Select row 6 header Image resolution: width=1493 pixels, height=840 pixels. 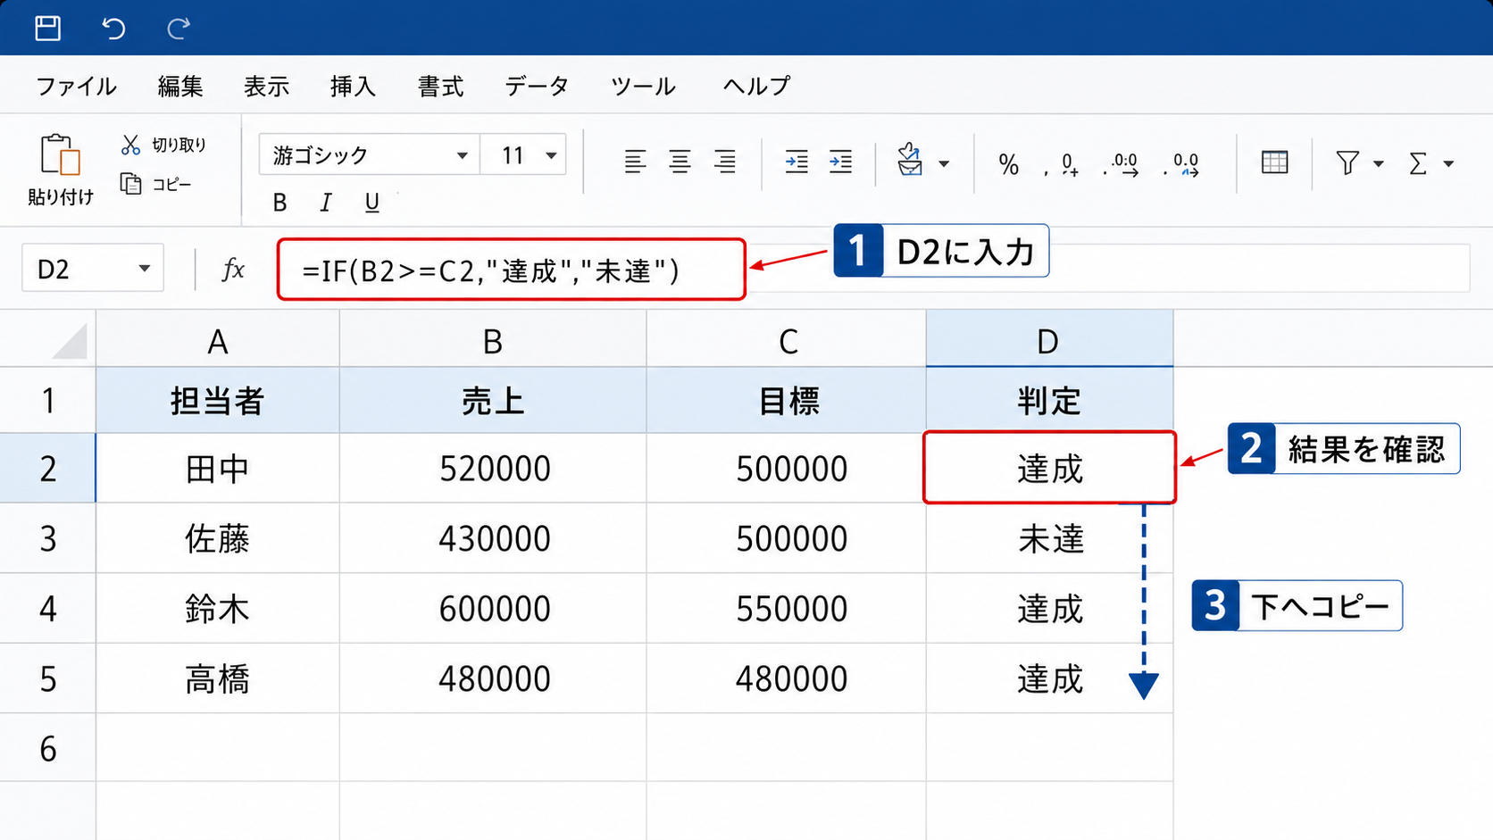pos(48,748)
